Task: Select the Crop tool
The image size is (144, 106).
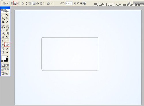Action: click(x=3, y=22)
